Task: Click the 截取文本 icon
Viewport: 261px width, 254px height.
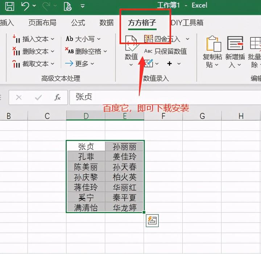Action: (x=16, y=64)
